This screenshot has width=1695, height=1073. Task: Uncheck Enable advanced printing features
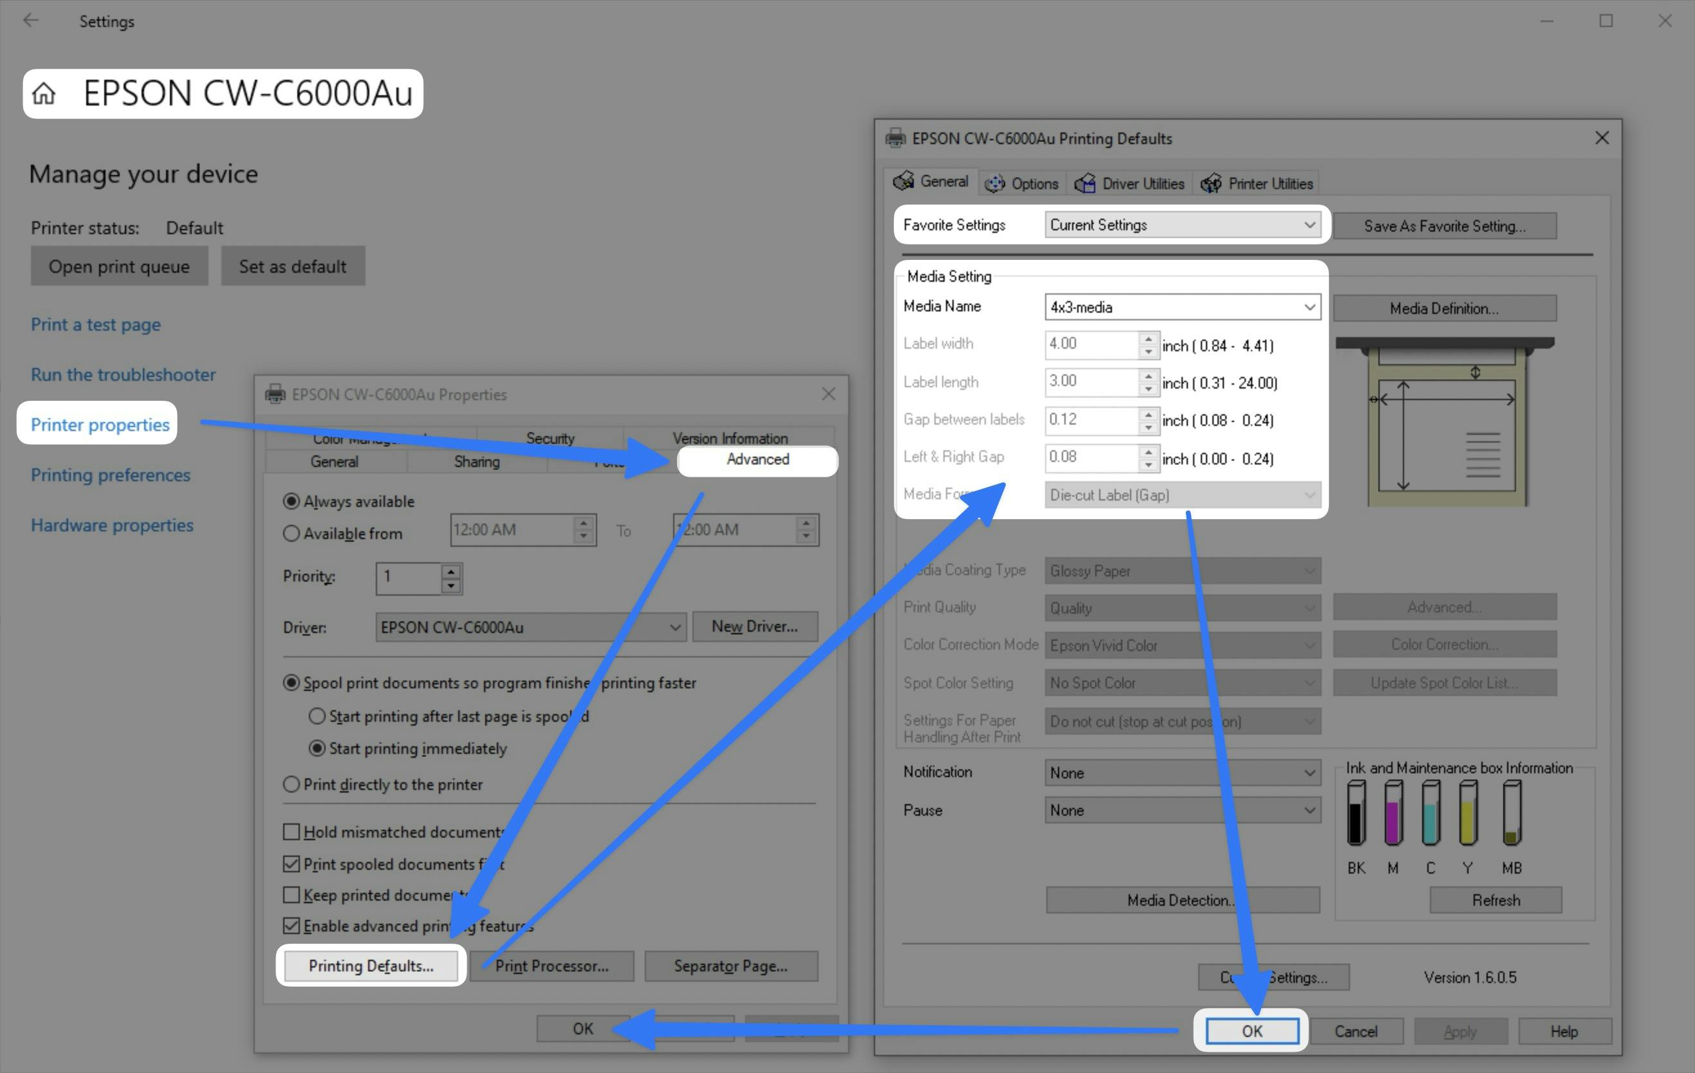[292, 926]
